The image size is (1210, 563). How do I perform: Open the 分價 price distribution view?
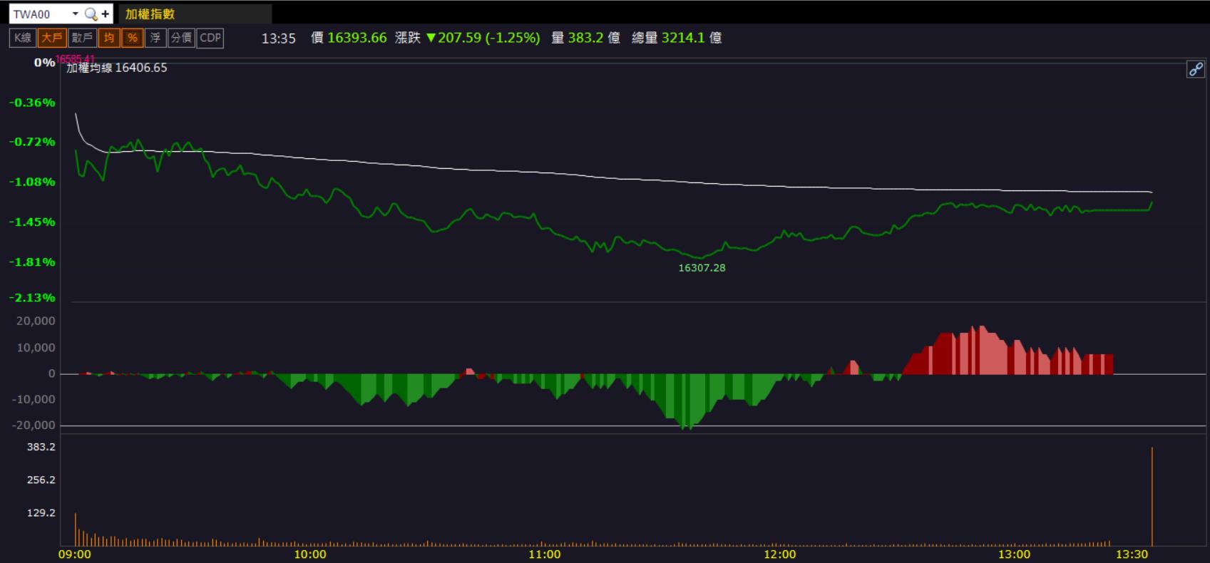click(x=182, y=38)
